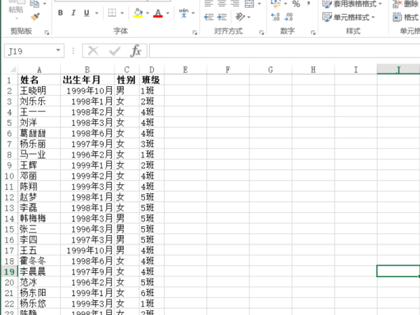Toggle underline formatting

pyautogui.click(x=87, y=13)
